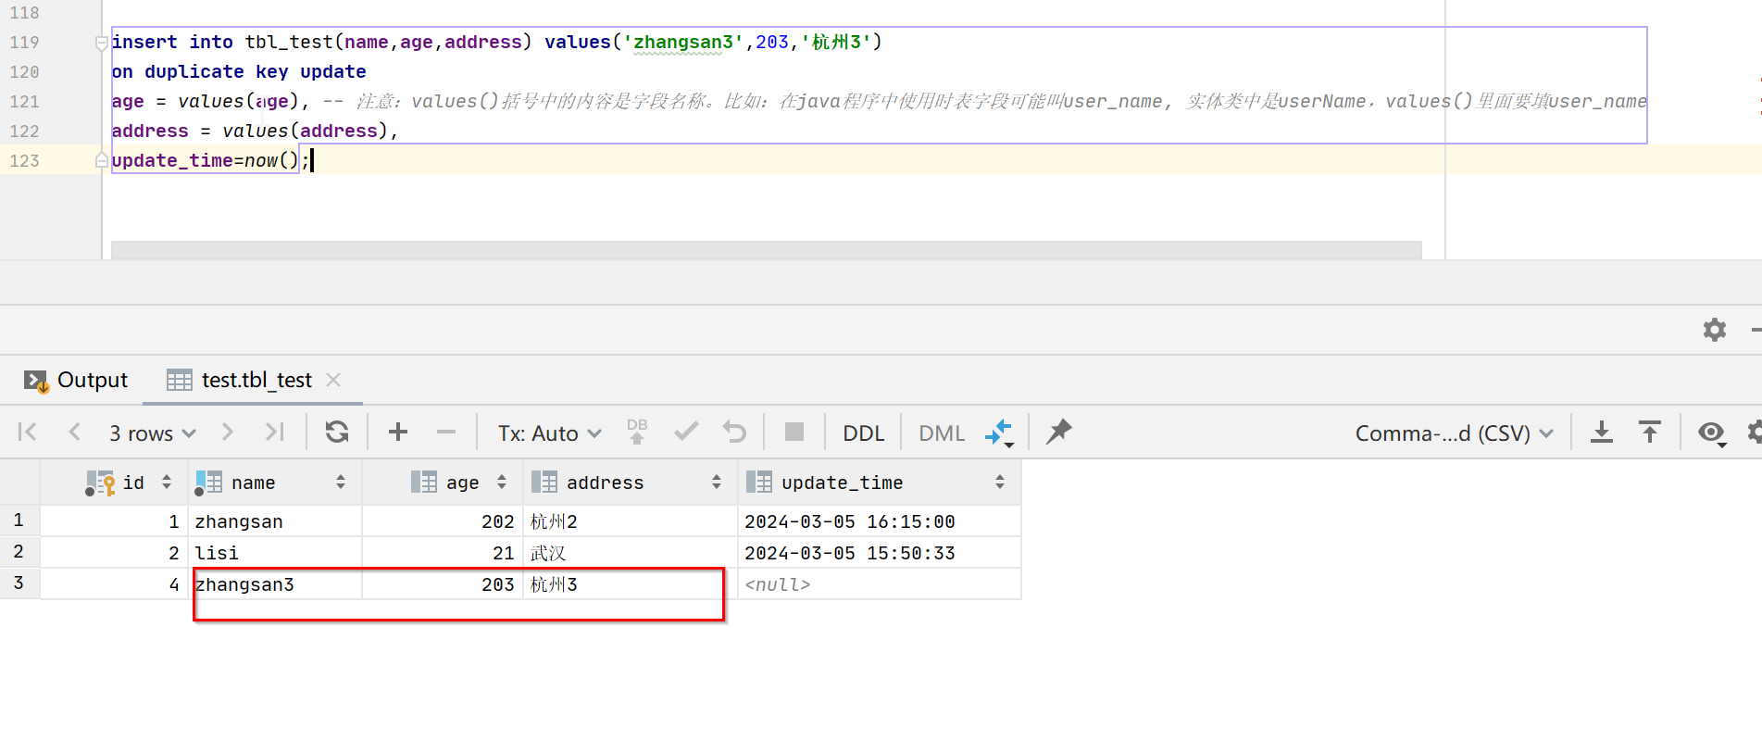This screenshot has width=1762, height=740.
Task: Collapse the insert statement fold at line 119
Action: [101, 43]
